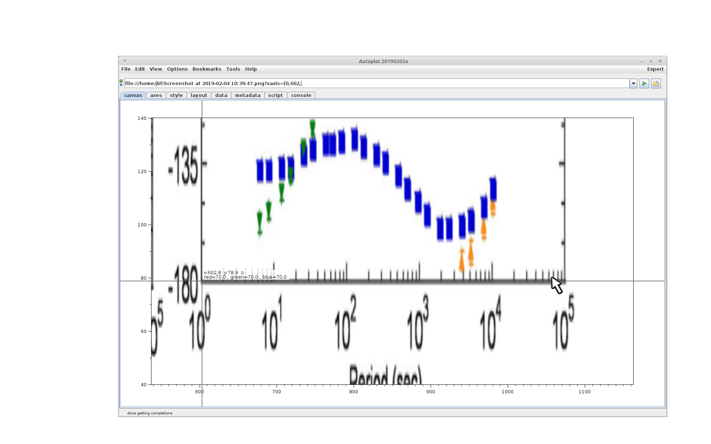Click the data source status icon

[x=121, y=83]
